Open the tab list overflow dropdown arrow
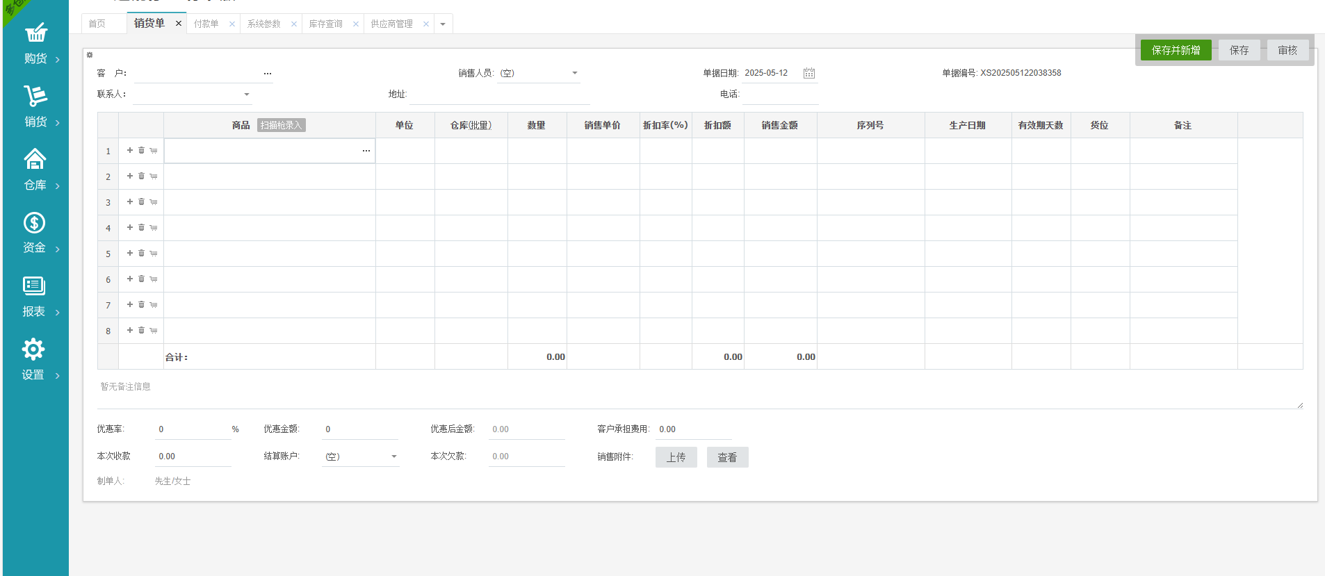The image size is (1325, 576). coord(443,24)
